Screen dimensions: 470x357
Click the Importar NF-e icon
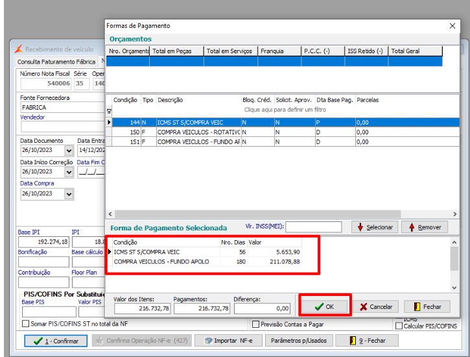pos(208,341)
